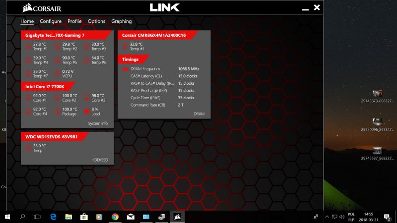Open the Configure tab
The width and height of the screenshot is (397, 223).
[x=51, y=21]
